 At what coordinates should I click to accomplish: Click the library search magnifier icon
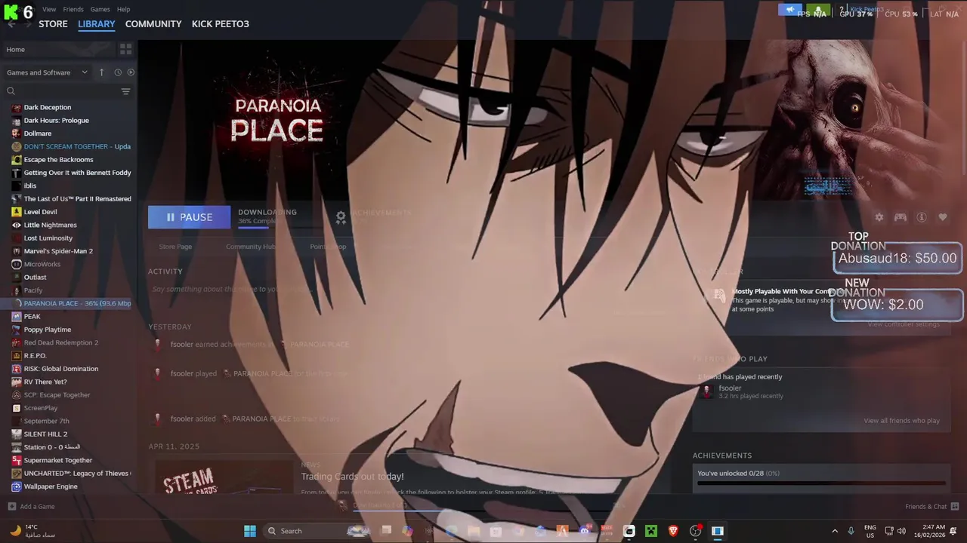(11, 91)
